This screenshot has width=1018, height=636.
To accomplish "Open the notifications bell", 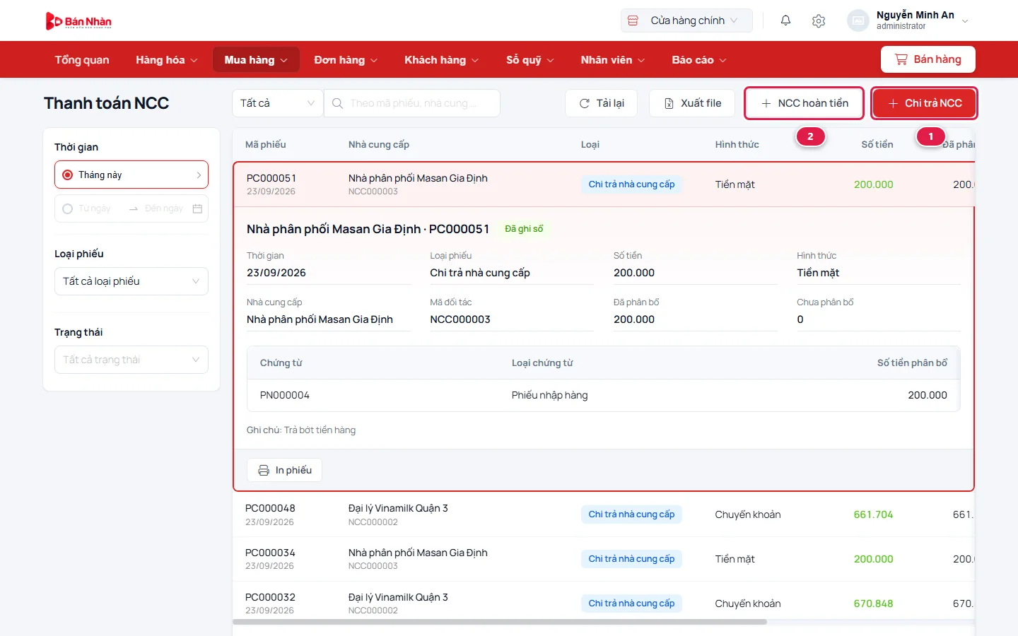I will coord(785,20).
